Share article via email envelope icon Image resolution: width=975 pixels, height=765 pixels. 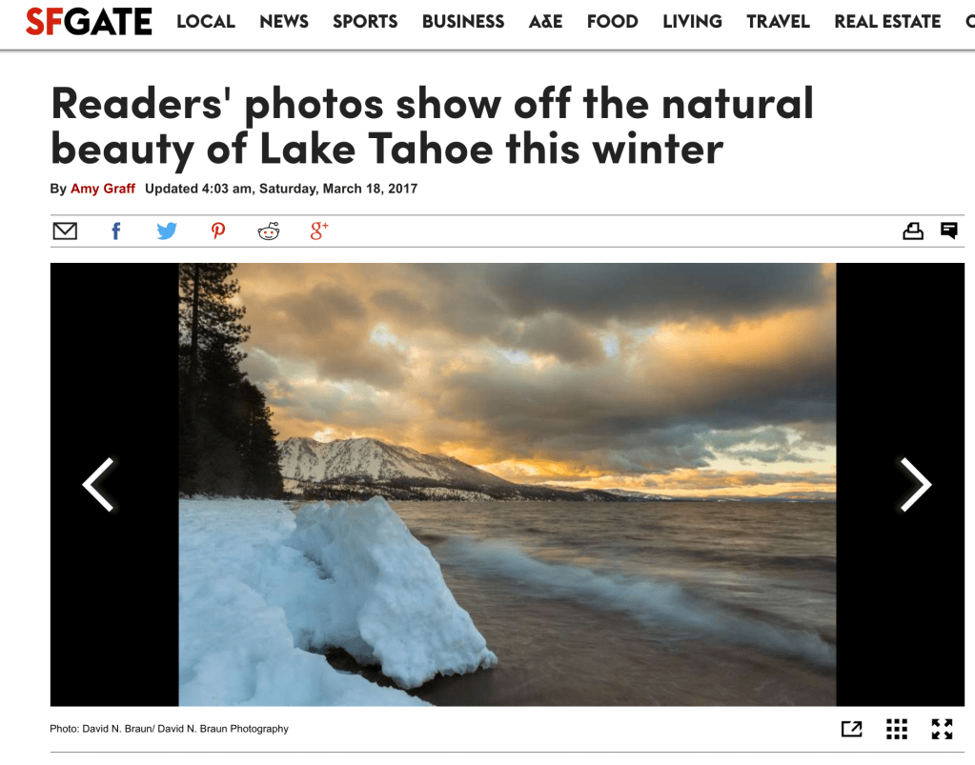click(x=65, y=232)
